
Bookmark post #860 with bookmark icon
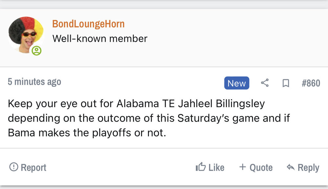click(286, 83)
